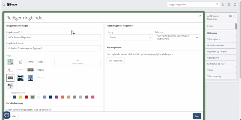The image size is (241, 120).
Task: Open the institution building icon
Action: pos(229,5)
